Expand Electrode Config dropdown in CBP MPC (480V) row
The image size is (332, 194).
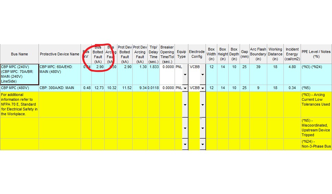(202, 88)
